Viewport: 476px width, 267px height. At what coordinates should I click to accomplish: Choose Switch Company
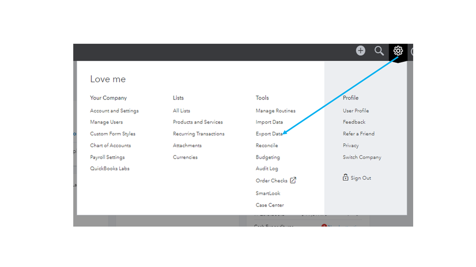(x=362, y=157)
